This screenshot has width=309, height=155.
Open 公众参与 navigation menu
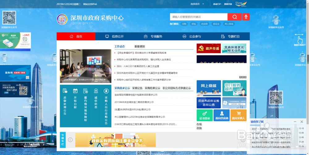pos(192,36)
